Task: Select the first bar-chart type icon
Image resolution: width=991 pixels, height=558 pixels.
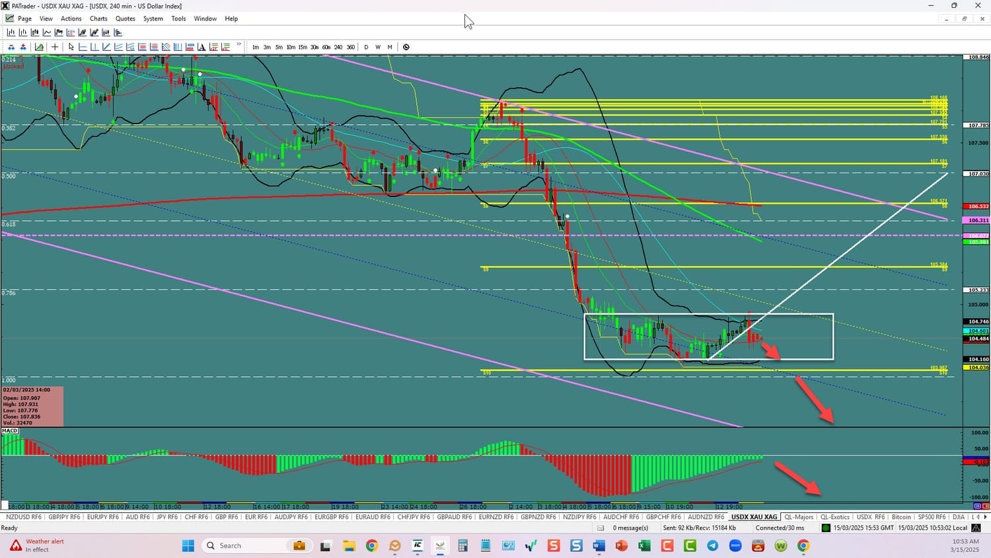Action: point(11,32)
